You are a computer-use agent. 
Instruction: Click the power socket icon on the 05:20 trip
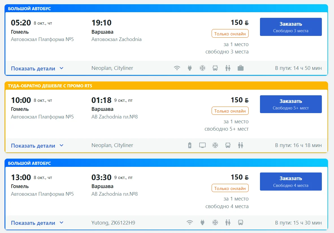click(190, 68)
